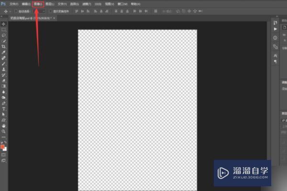
Task: Toggle Quick Mask mode
Action: tap(3, 155)
